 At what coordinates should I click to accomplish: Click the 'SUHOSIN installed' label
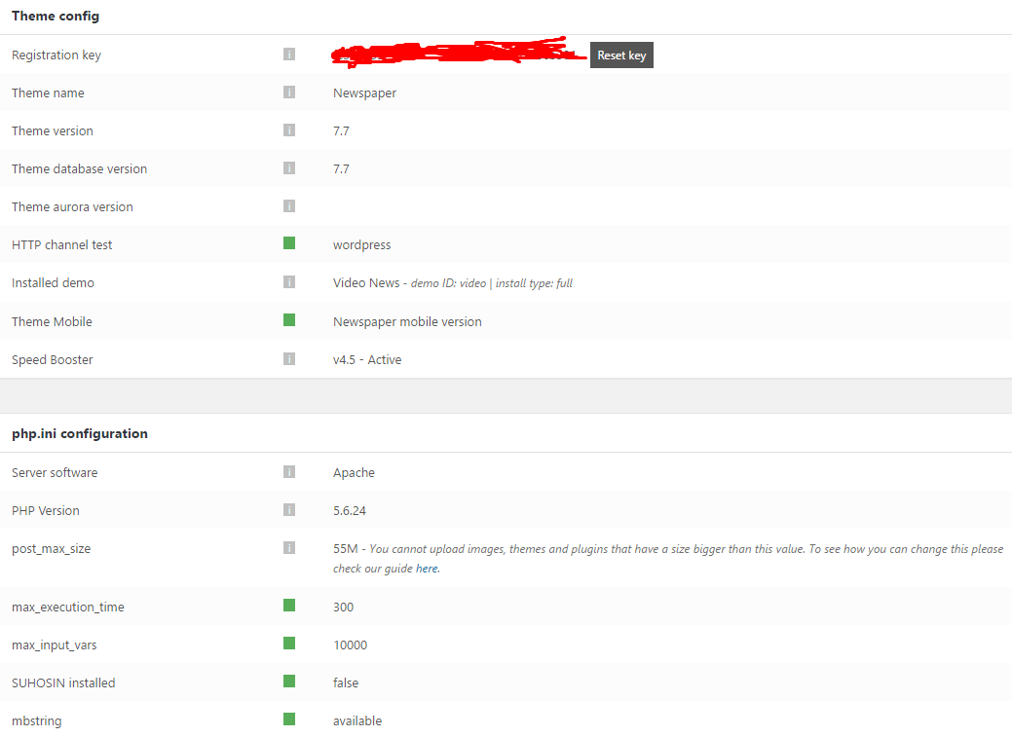pos(63,682)
